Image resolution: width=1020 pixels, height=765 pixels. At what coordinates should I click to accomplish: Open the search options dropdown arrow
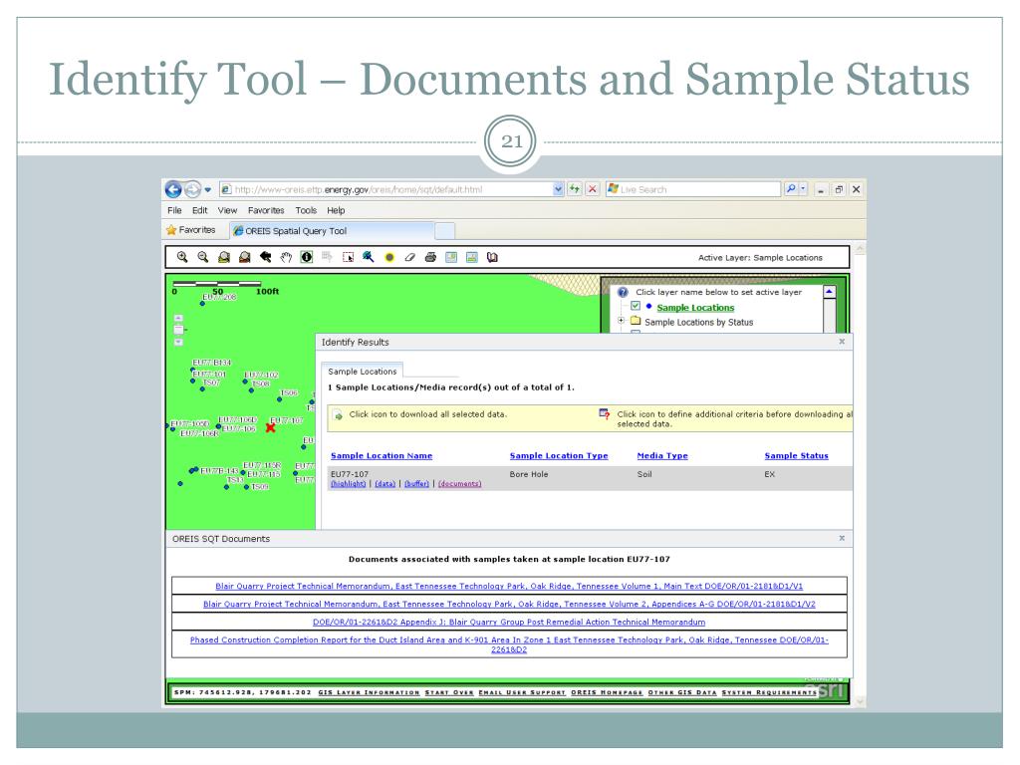click(x=803, y=189)
